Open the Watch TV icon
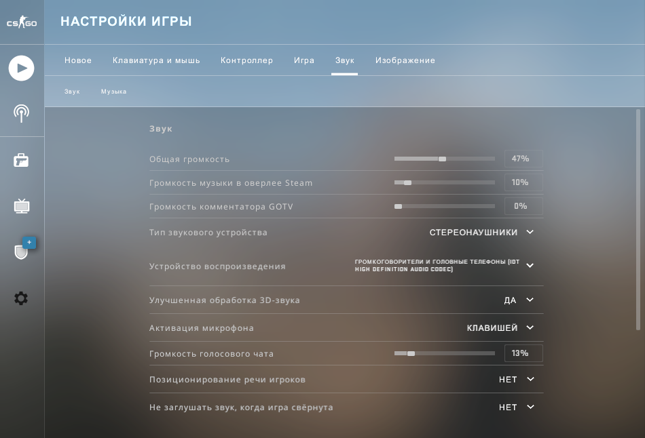This screenshot has width=645, height=438. pyautogui.click(x=22, y=206)
